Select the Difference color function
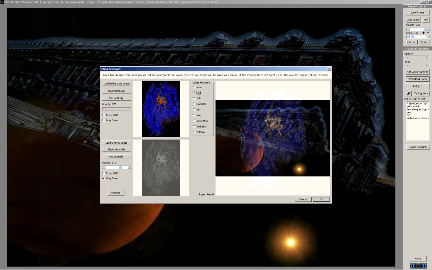Viewport: 432px width, 270px height. pos(194,121)
